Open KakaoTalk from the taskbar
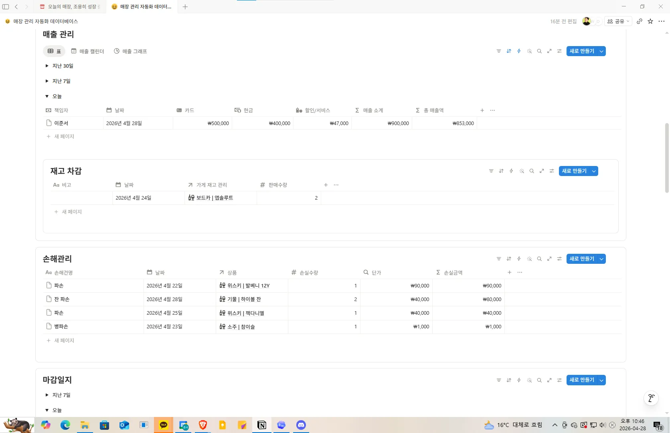The width and height of the screenshot is (670, 433). 164,425
